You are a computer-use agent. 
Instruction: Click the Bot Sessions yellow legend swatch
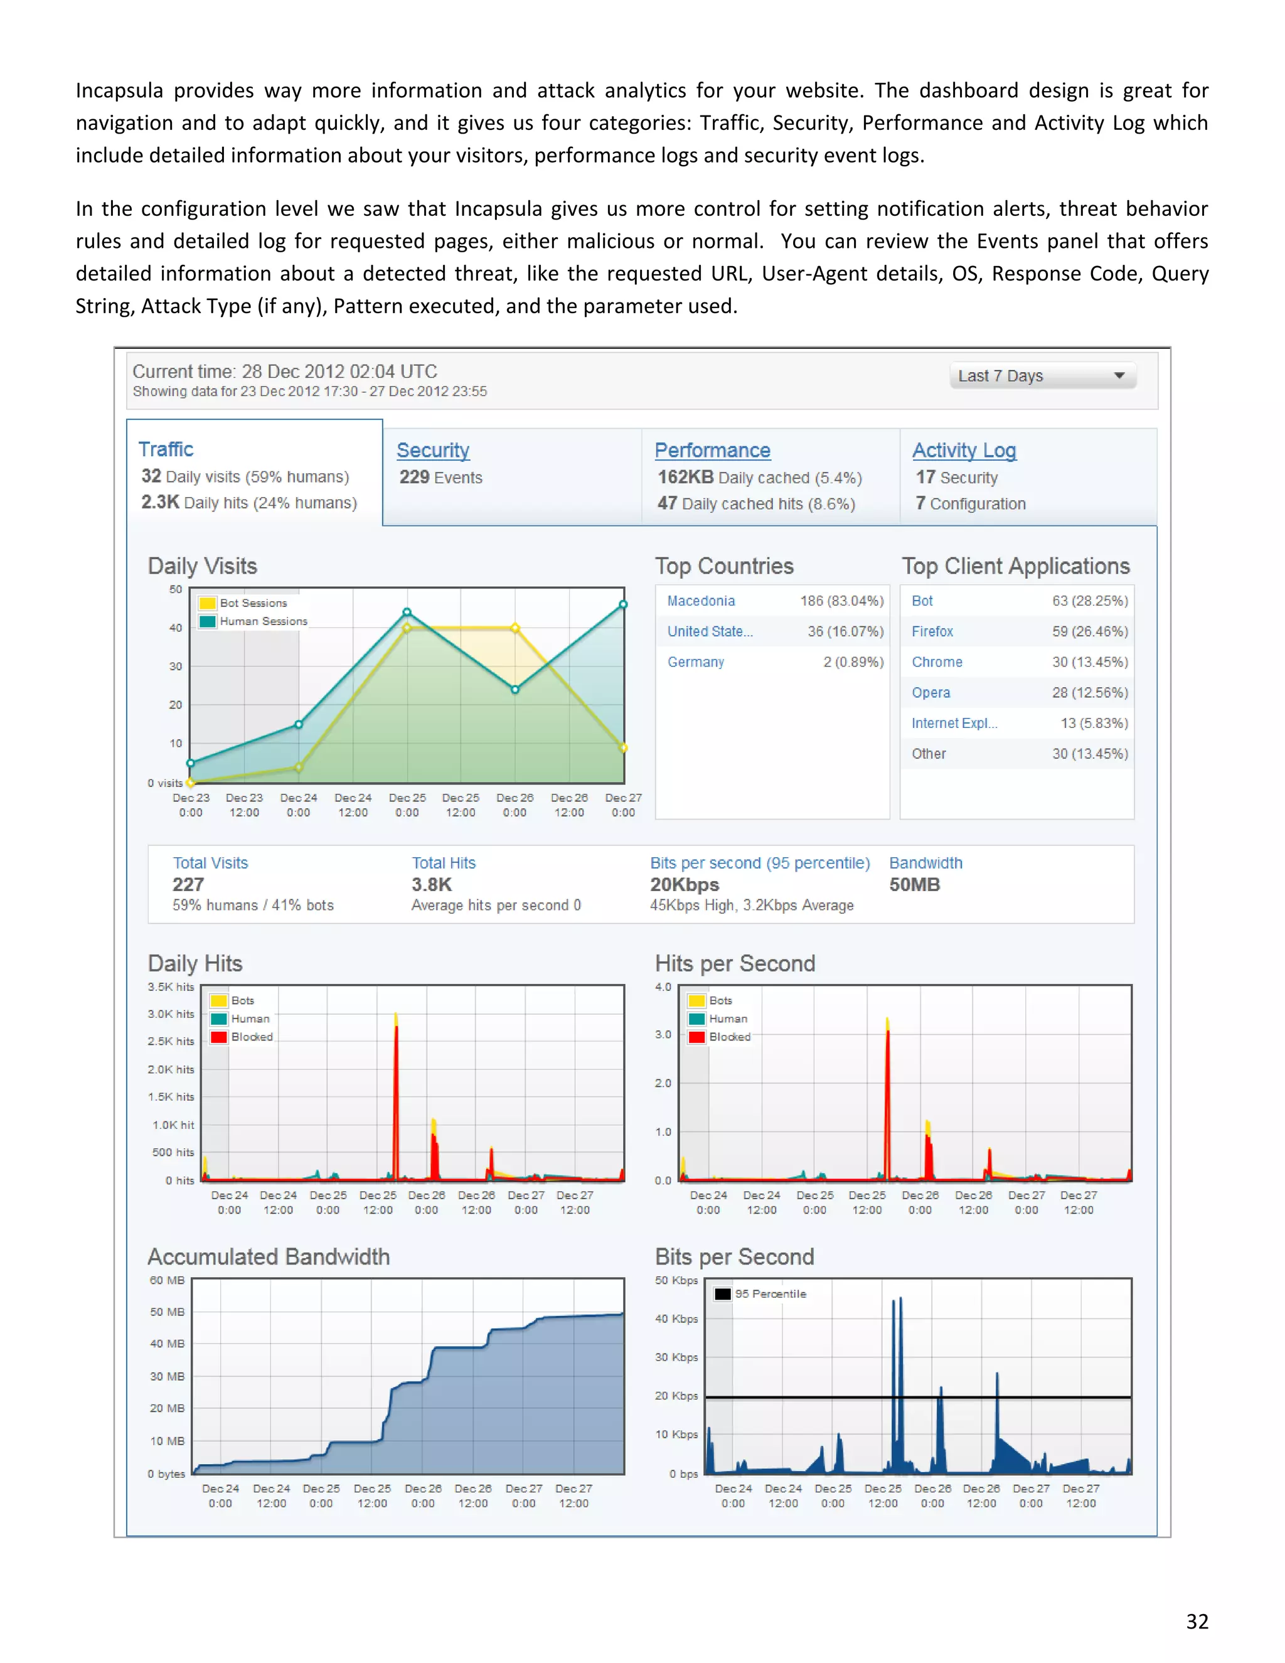tap(207, 603)
